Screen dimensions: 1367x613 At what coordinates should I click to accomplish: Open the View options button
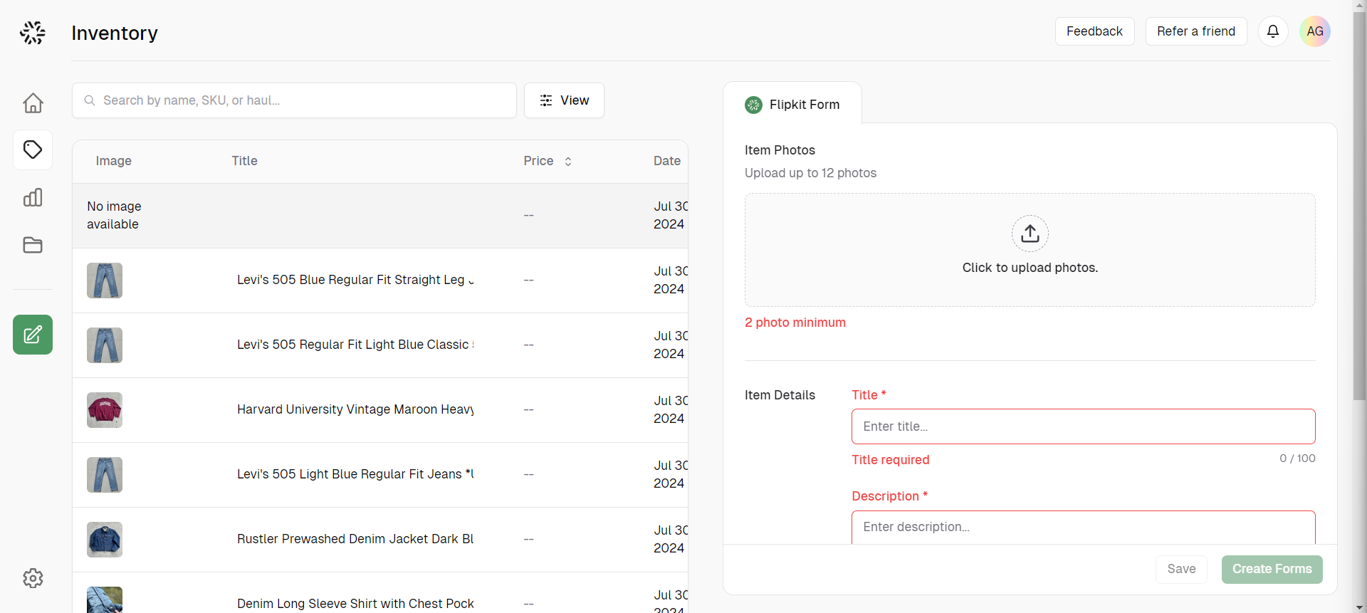(564, 100)
